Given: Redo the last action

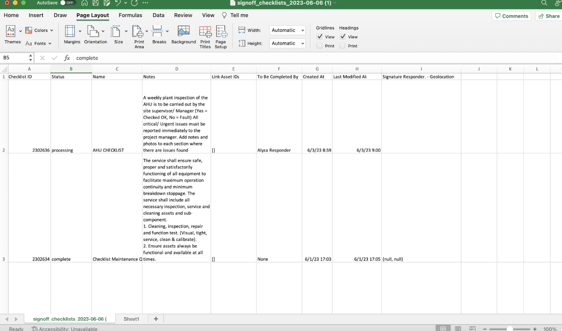Looking at the screenshot, I should 134,3.
